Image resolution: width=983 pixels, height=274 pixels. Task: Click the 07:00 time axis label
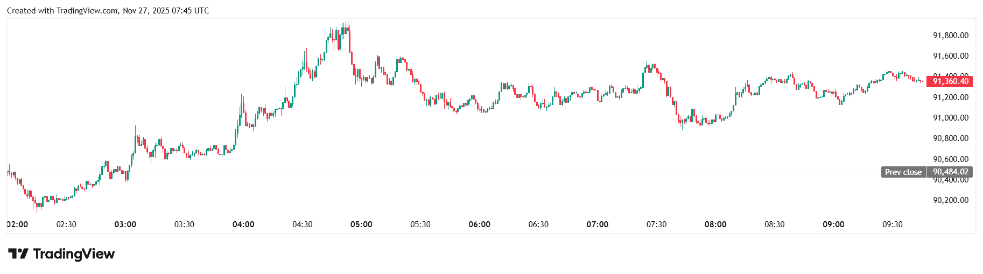click(597, 224)
